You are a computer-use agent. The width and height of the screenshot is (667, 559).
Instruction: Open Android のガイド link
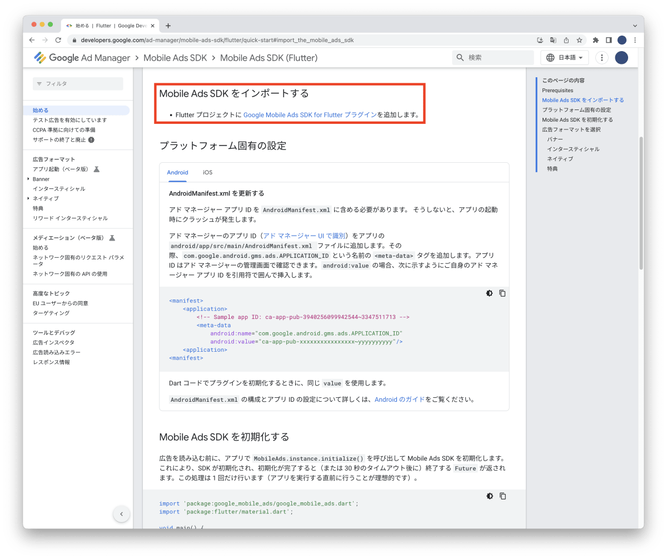click(x=400, y=400)
